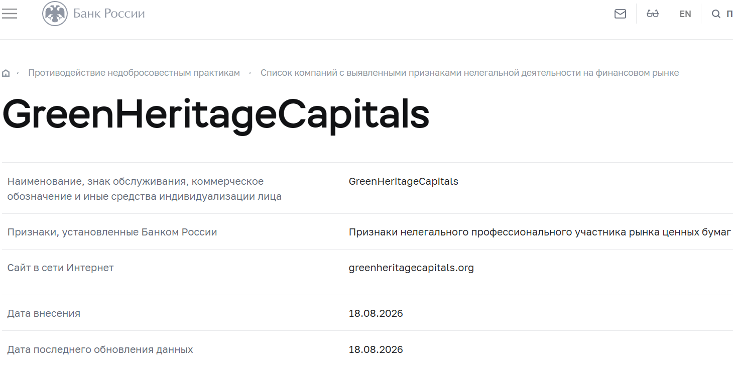Click the Сайт в сети Интернет label
This screenshot has height=366, width=733.
(60, 268)
